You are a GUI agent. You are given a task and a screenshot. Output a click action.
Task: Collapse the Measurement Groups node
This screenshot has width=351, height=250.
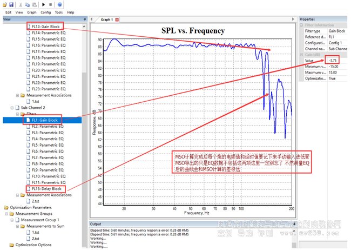tap(5, 213)
